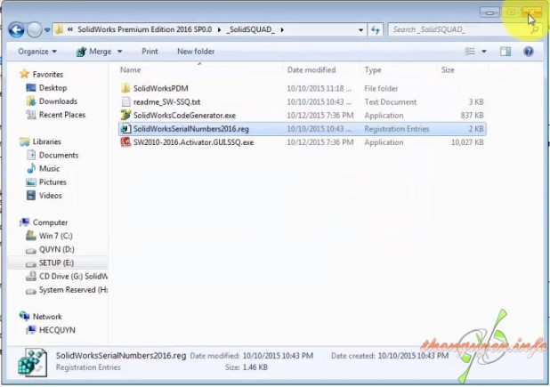Open CD Drive (G:) SolidW entry
550x387 pixels.
[73, 276]
